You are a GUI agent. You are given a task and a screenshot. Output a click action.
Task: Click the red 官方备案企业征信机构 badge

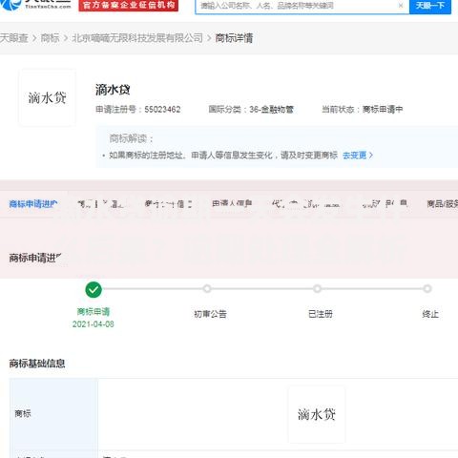[x=129, y=5]
